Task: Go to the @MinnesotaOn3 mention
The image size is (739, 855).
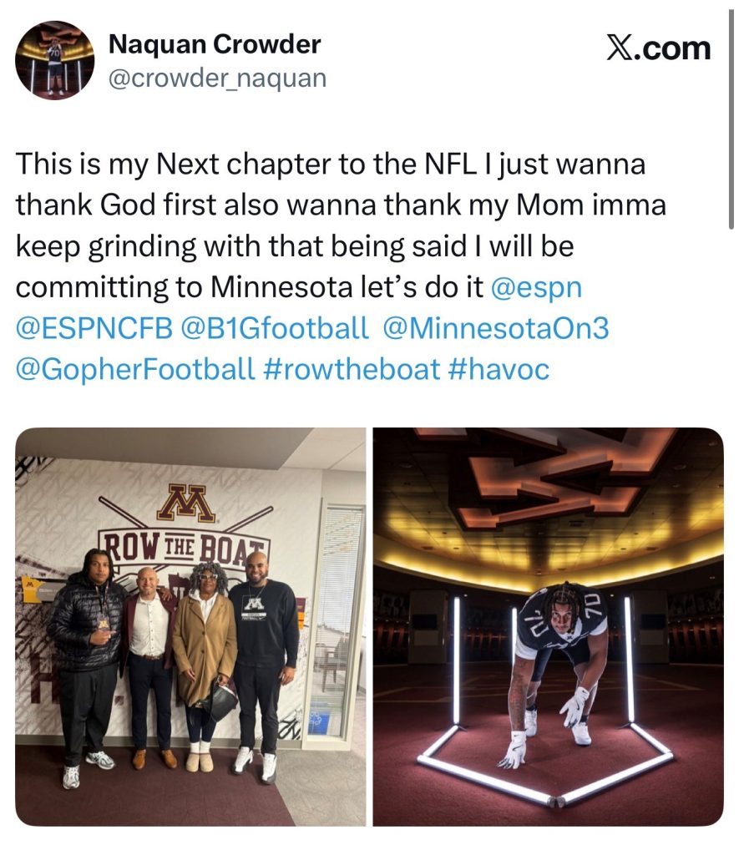Action: click(495, 328)
